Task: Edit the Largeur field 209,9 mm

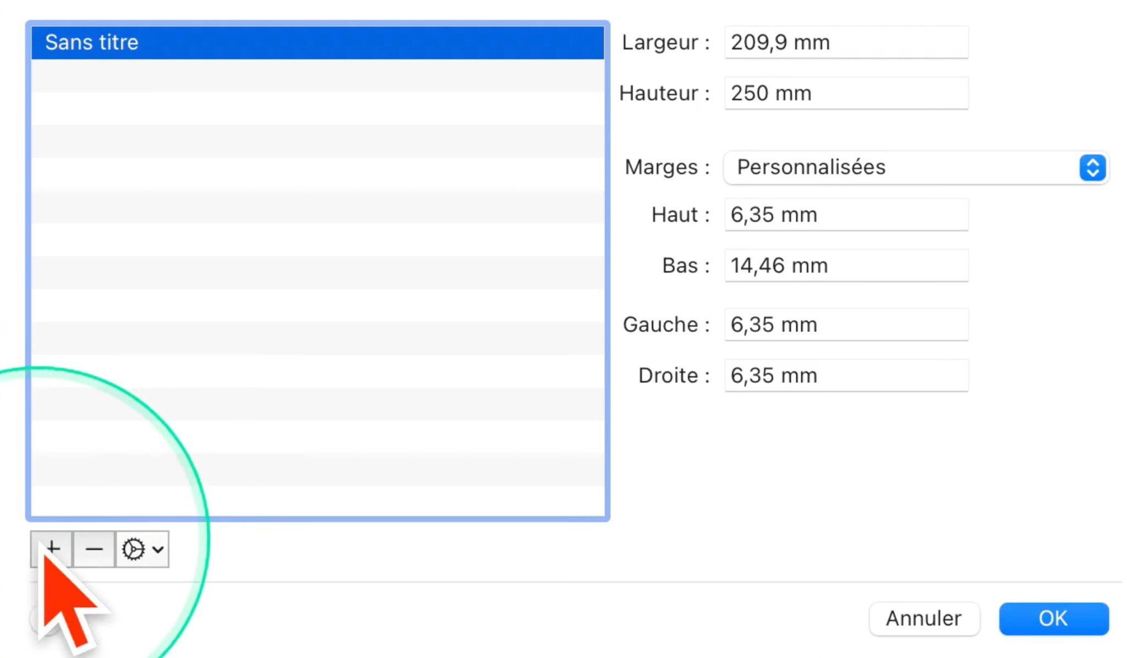Action: pos(846,42)
